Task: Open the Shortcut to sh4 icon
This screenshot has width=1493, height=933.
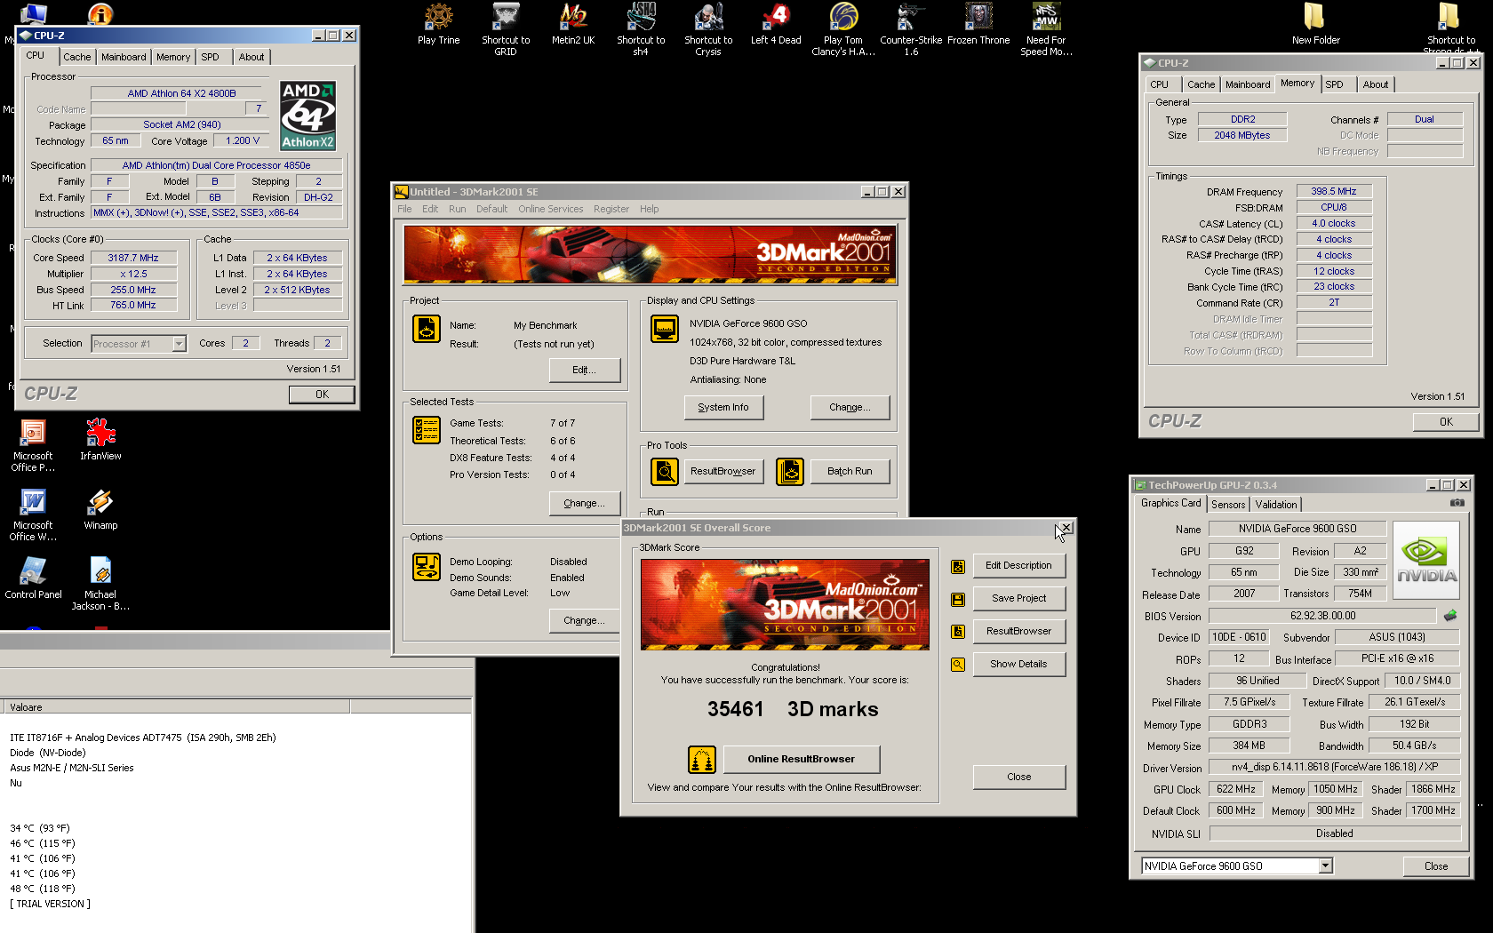Action: tap(641, 29)
